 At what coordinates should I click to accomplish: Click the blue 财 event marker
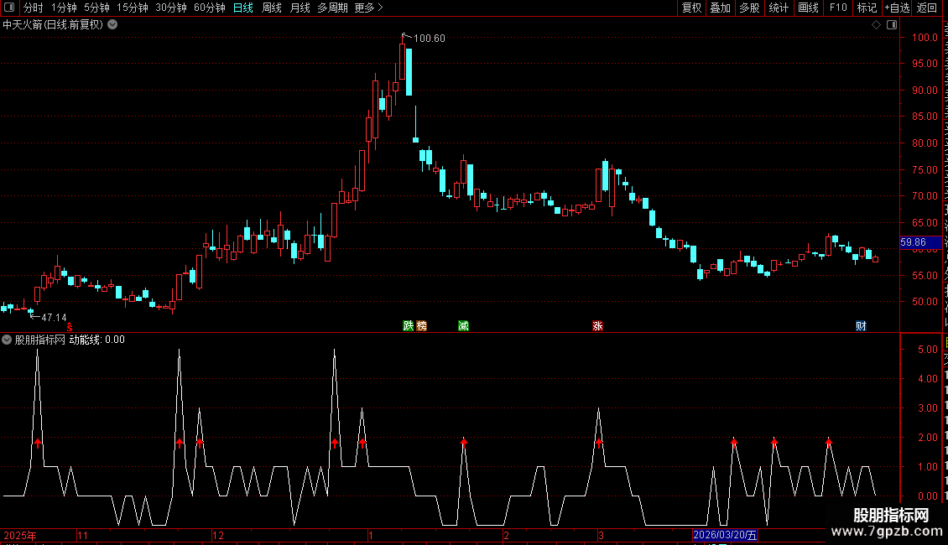[861, 325]
